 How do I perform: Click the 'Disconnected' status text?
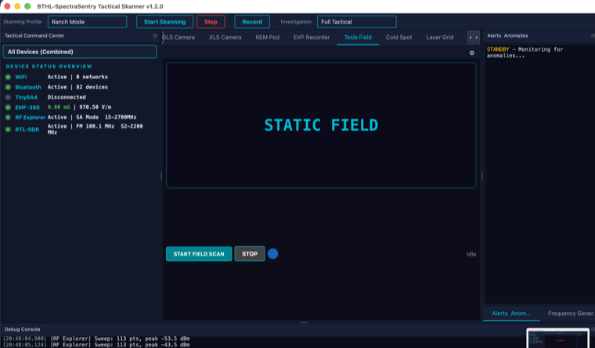pyautogui.click(x=67, y=97)
